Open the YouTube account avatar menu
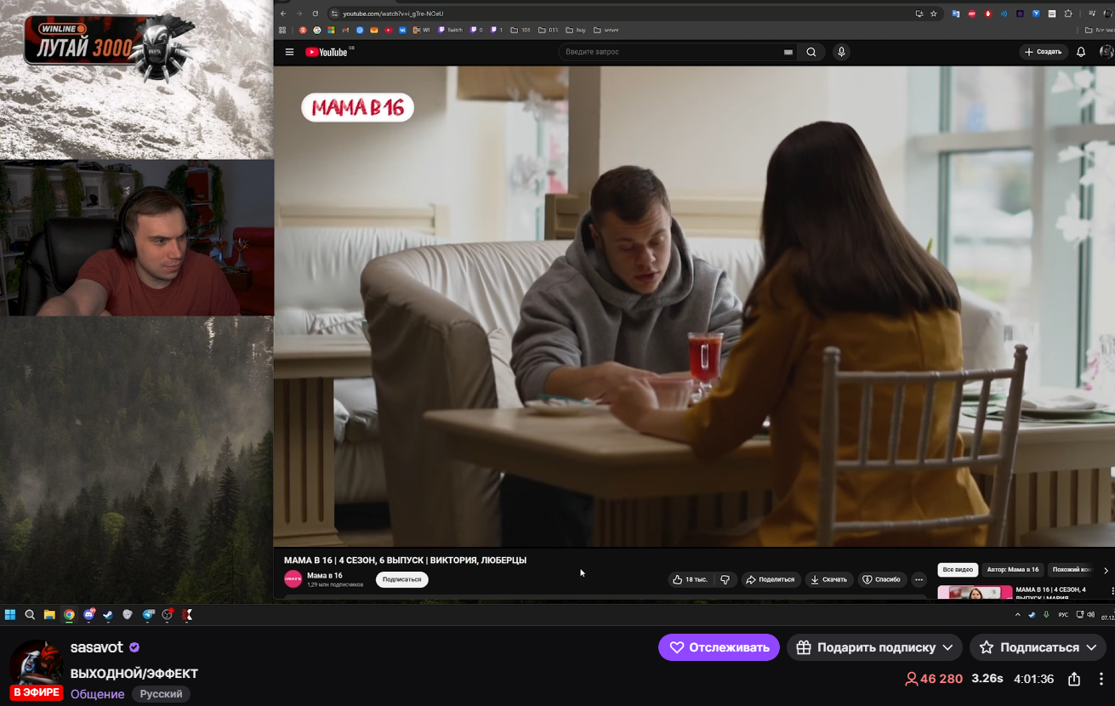Image resolution: width=1115 pixels, height=706 pixels. [x=1106, y=52]
